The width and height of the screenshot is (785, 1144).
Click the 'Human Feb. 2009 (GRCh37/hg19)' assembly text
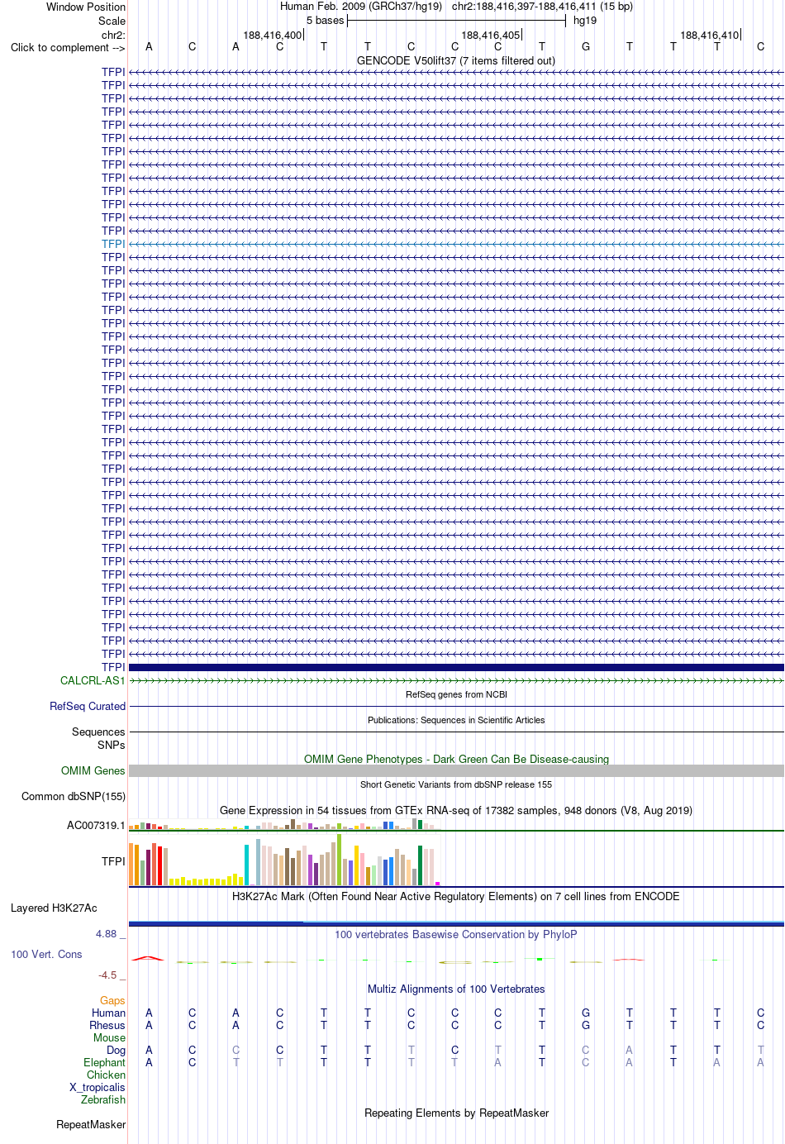361,7
